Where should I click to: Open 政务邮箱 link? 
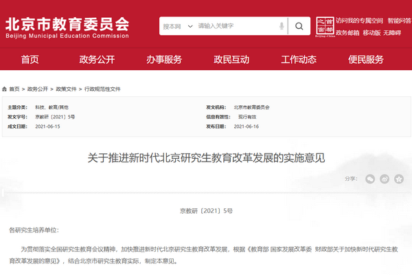click(x=347, y=33)
